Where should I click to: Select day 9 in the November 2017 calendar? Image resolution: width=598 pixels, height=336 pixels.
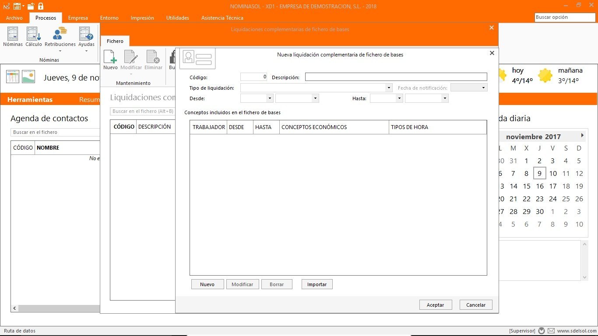tap(540, 174)
